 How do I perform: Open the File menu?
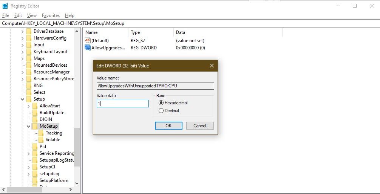point(6,15)
